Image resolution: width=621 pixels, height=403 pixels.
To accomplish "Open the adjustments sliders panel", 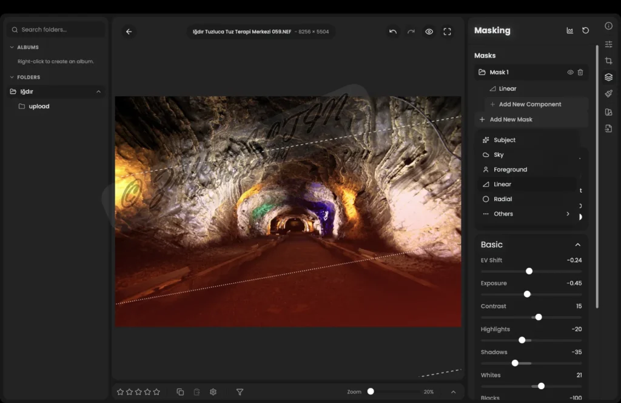I will [x=609, y=44].
